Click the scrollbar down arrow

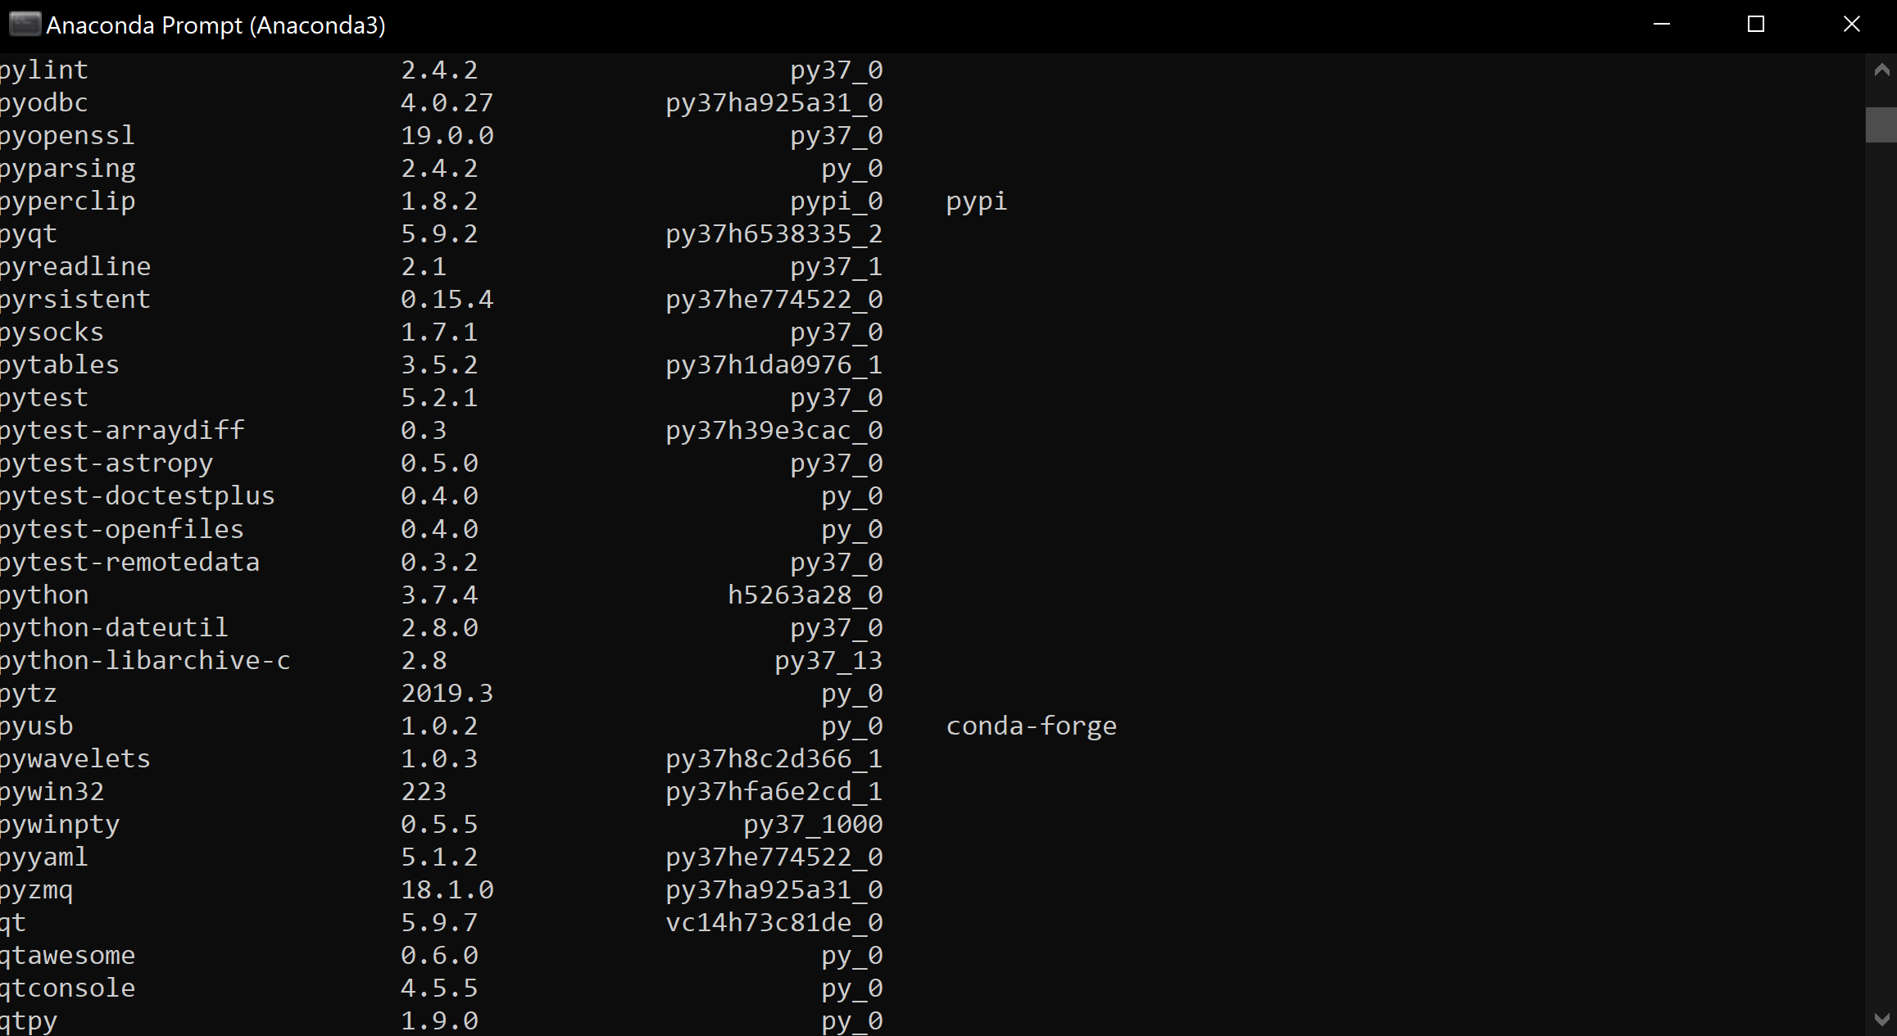pyautogui.click(x=1881, y=1019)
